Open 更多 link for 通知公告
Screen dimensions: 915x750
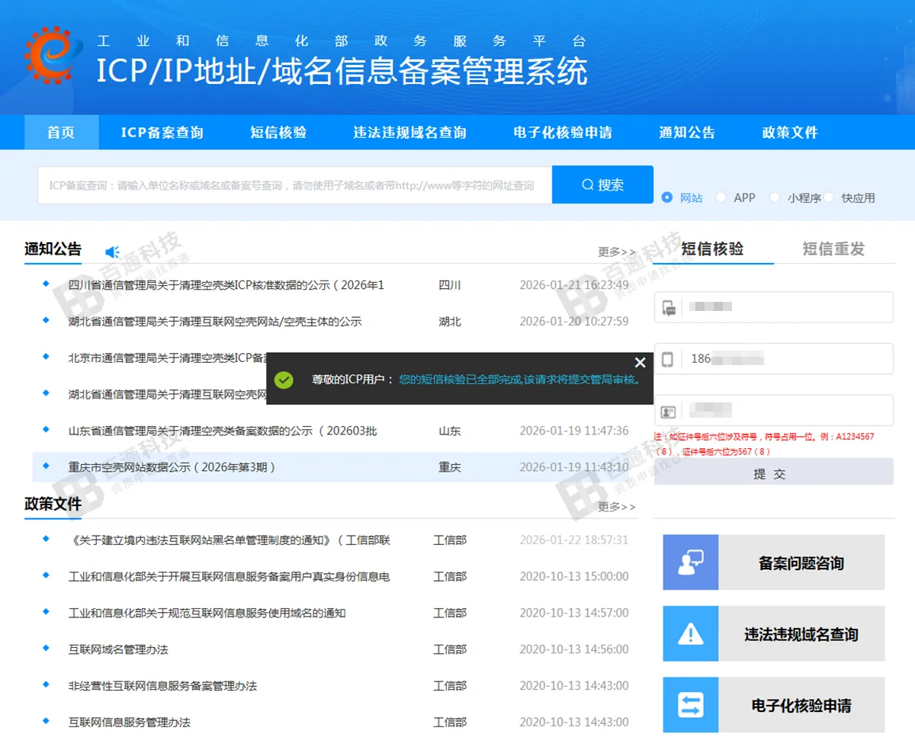(616, 251)
